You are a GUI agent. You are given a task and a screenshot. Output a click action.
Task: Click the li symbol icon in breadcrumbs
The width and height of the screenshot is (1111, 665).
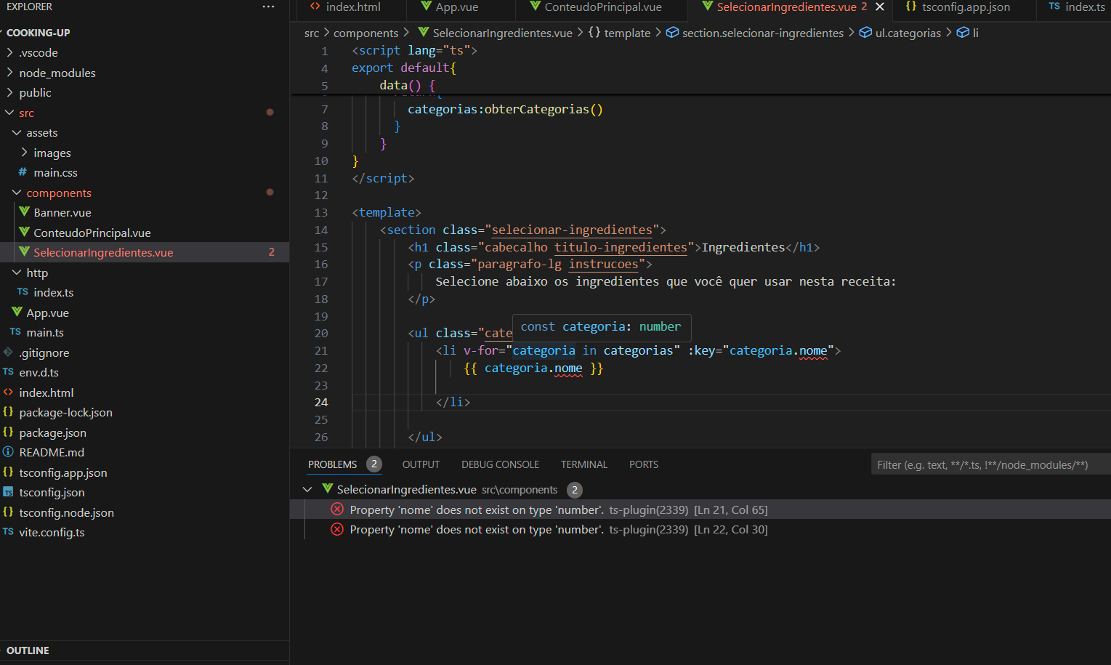click(963, 33)
